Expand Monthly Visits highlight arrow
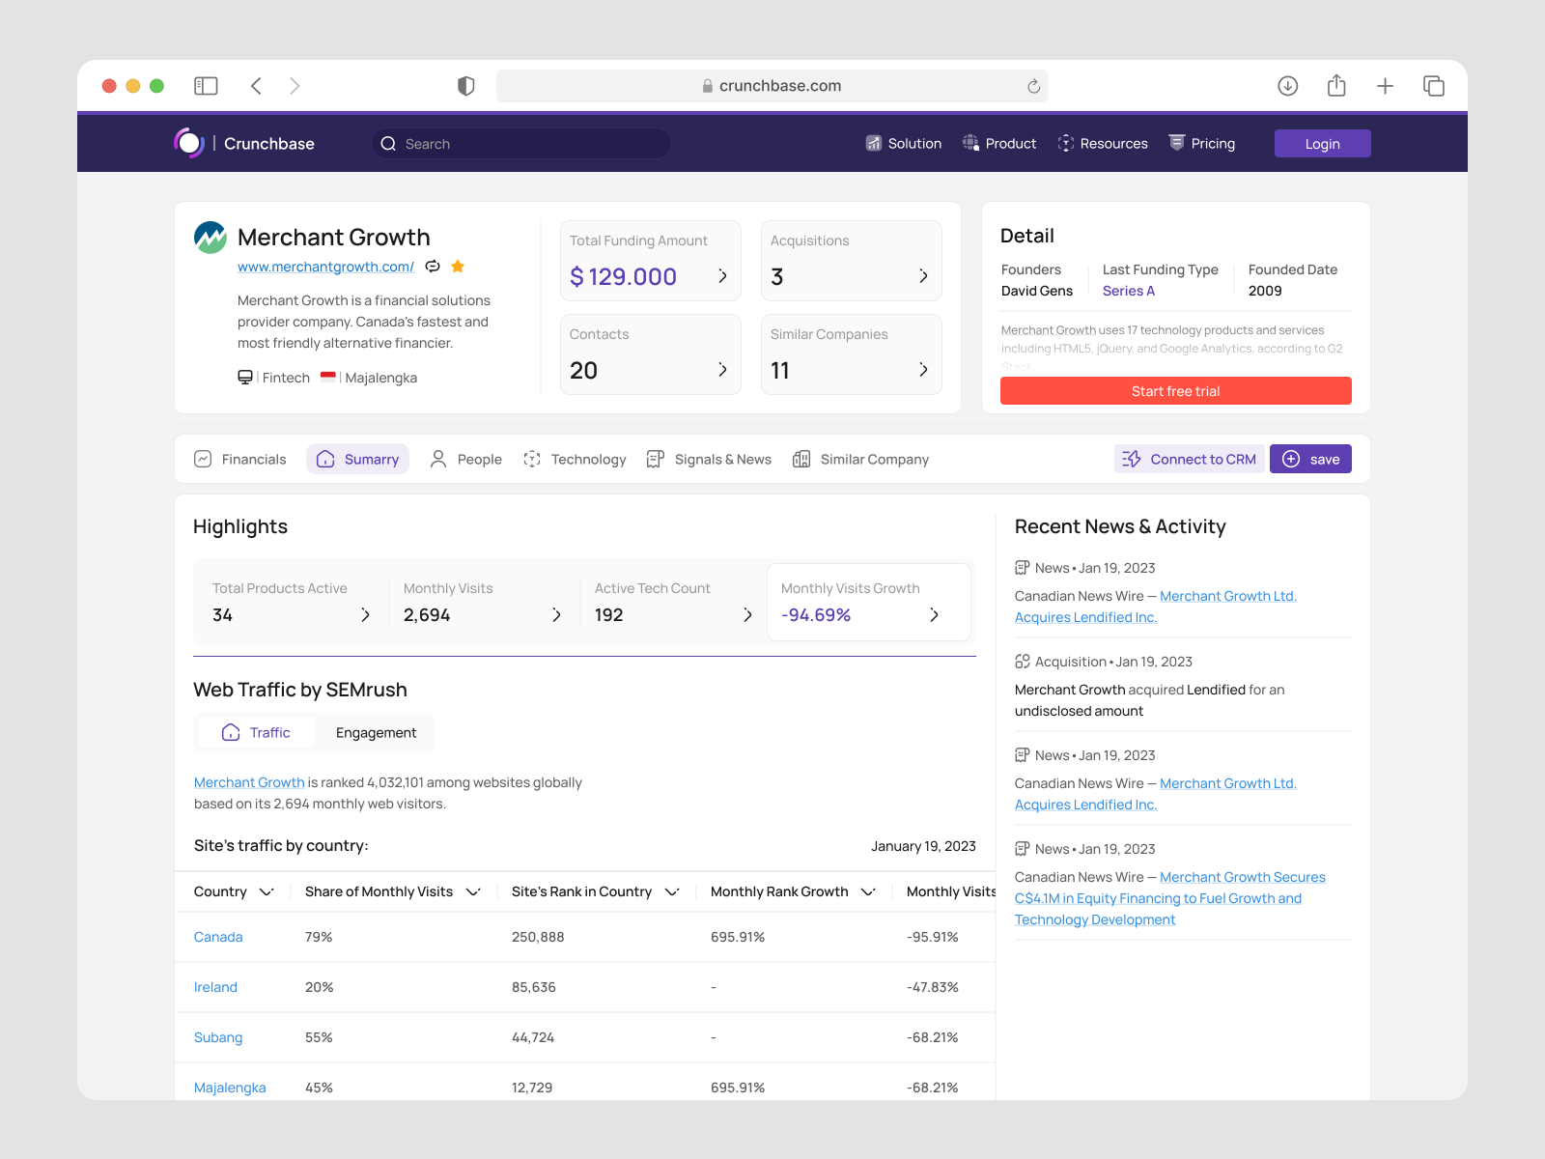Image resolution: width=1545 pixels, height=1159 pixels. pyautogui.click(x=556, y=615)
